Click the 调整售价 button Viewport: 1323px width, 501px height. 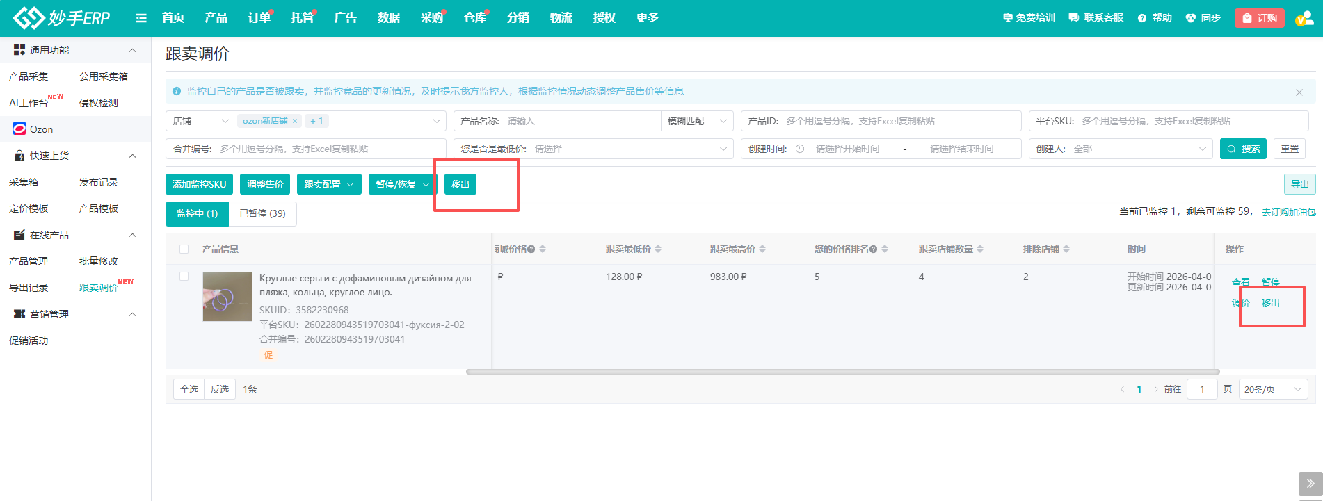tap(265, 184)
